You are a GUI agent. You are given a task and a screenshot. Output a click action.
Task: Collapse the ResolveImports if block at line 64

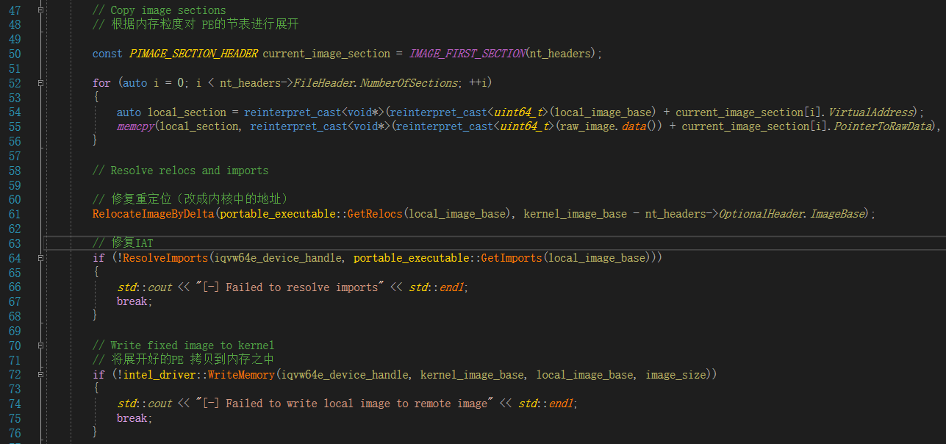click(x=40, y=258)
